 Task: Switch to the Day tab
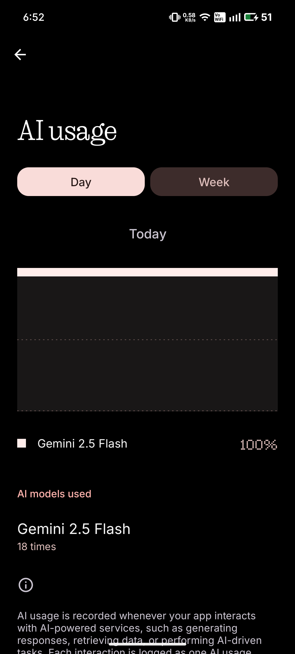click(x=81, y=182)
